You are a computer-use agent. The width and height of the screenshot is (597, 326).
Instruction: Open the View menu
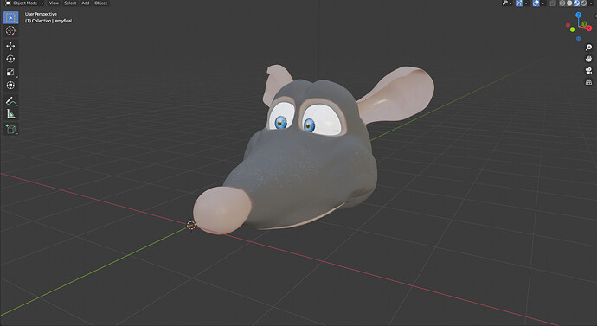coord(54,3)
